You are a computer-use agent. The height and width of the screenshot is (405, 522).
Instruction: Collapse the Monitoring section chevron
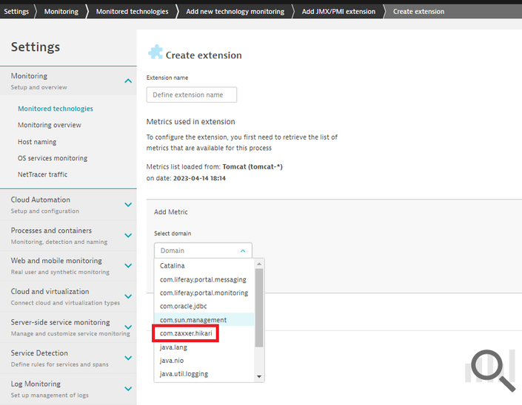128,81
